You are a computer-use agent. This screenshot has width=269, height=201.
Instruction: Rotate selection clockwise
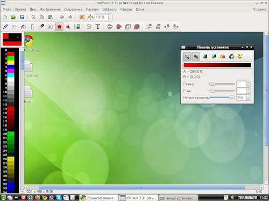[167, 27]
